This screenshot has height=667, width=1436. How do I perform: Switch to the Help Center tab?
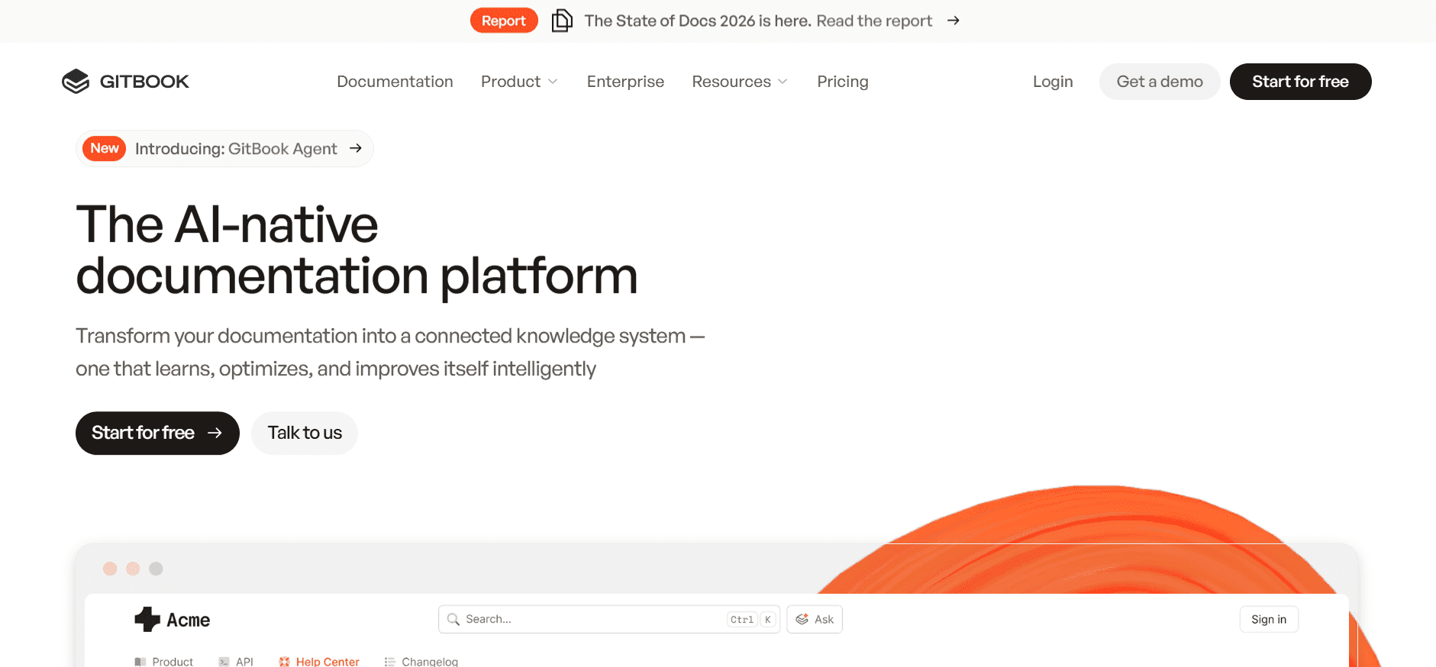pyautogui.click(x=319, y=662)
